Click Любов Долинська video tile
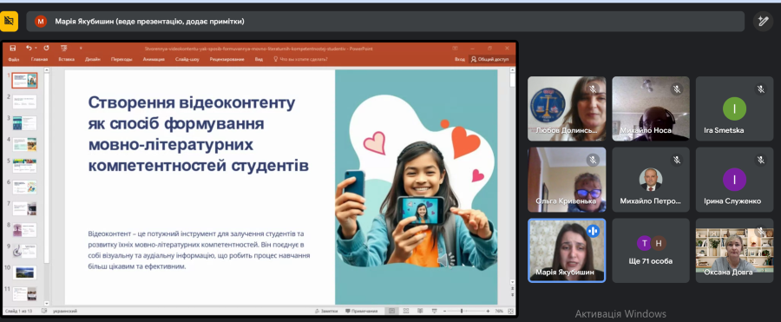 point(567,108)
